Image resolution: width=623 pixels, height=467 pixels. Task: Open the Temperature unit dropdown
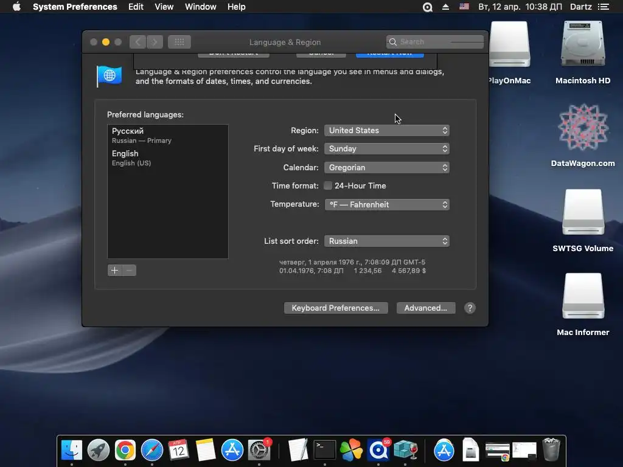click(386, 204)
